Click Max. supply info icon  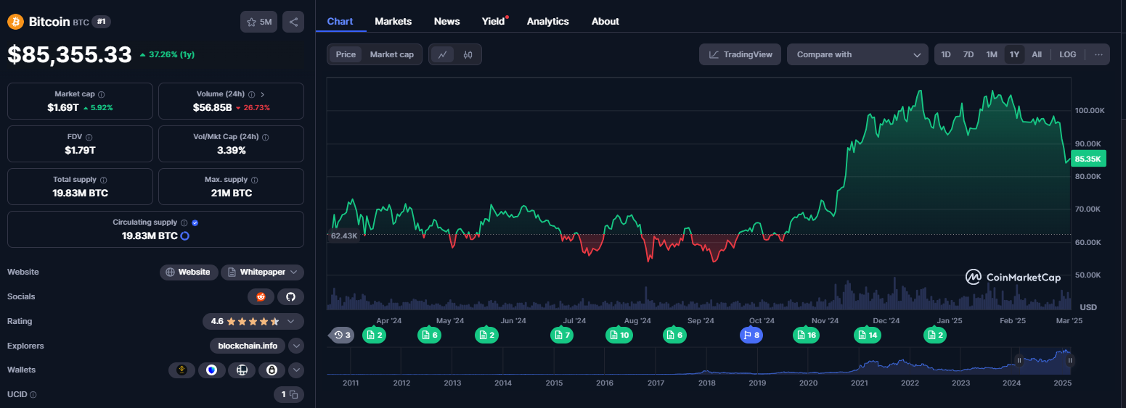click(x=254, y=180)
